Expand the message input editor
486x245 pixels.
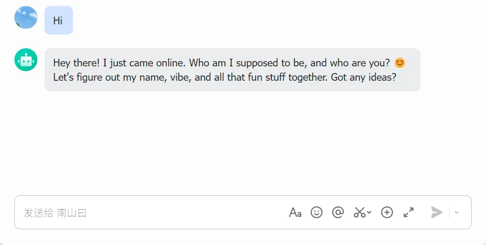coord(408,213)
